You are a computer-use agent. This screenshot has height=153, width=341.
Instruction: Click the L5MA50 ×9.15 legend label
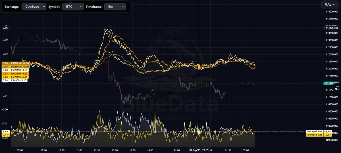coord(18,80)
